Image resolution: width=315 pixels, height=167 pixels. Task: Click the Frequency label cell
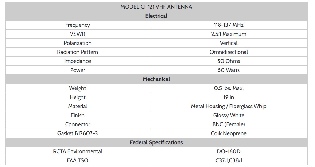[x=77, y=25]
